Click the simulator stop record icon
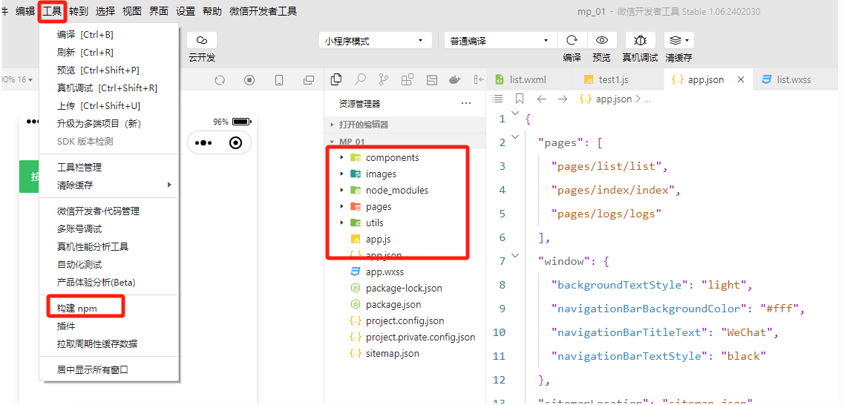Image resolution: width=844 pixels, height=405 pixels. 249,80
